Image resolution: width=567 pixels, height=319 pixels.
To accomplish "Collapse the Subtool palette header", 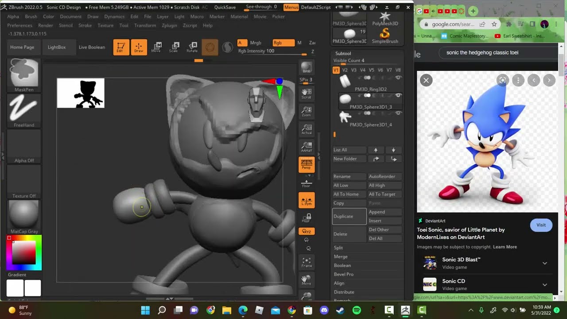I will 343,54.
